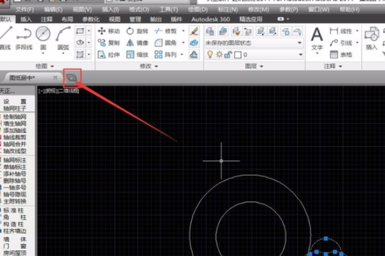The image size is (385, 256).
Task: Expand the Annotation (注释) panel
Action: [333, 66]
